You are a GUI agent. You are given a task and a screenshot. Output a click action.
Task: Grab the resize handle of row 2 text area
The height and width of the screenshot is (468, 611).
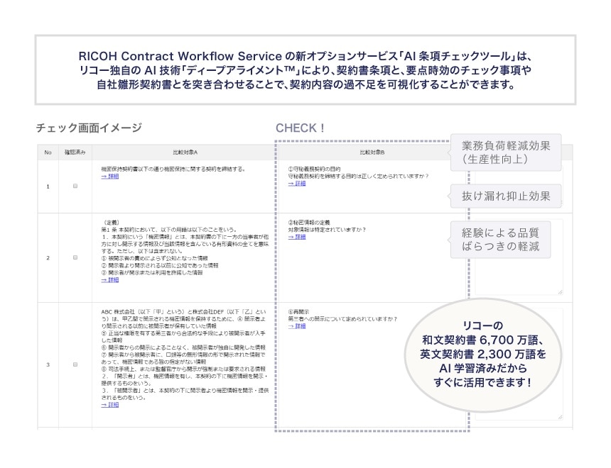(560, 291)
